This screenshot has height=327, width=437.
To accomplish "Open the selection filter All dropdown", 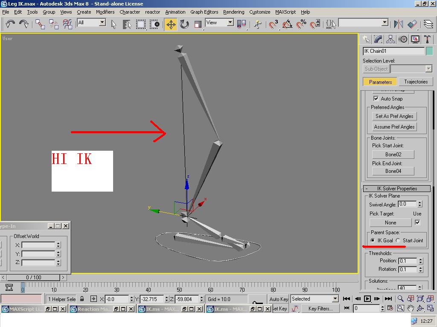I will 102,22.
